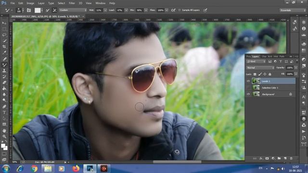Select the Zoom tool in toolbox
The image size is (308, 173).
tap(4, 136)
